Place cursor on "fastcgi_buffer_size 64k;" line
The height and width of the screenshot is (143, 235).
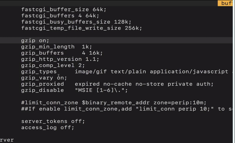64,9
